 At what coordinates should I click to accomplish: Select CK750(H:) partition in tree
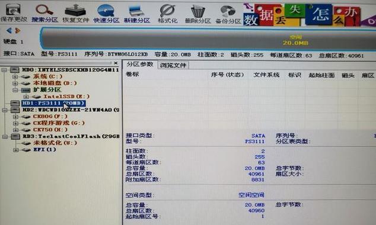pos(50,130)
